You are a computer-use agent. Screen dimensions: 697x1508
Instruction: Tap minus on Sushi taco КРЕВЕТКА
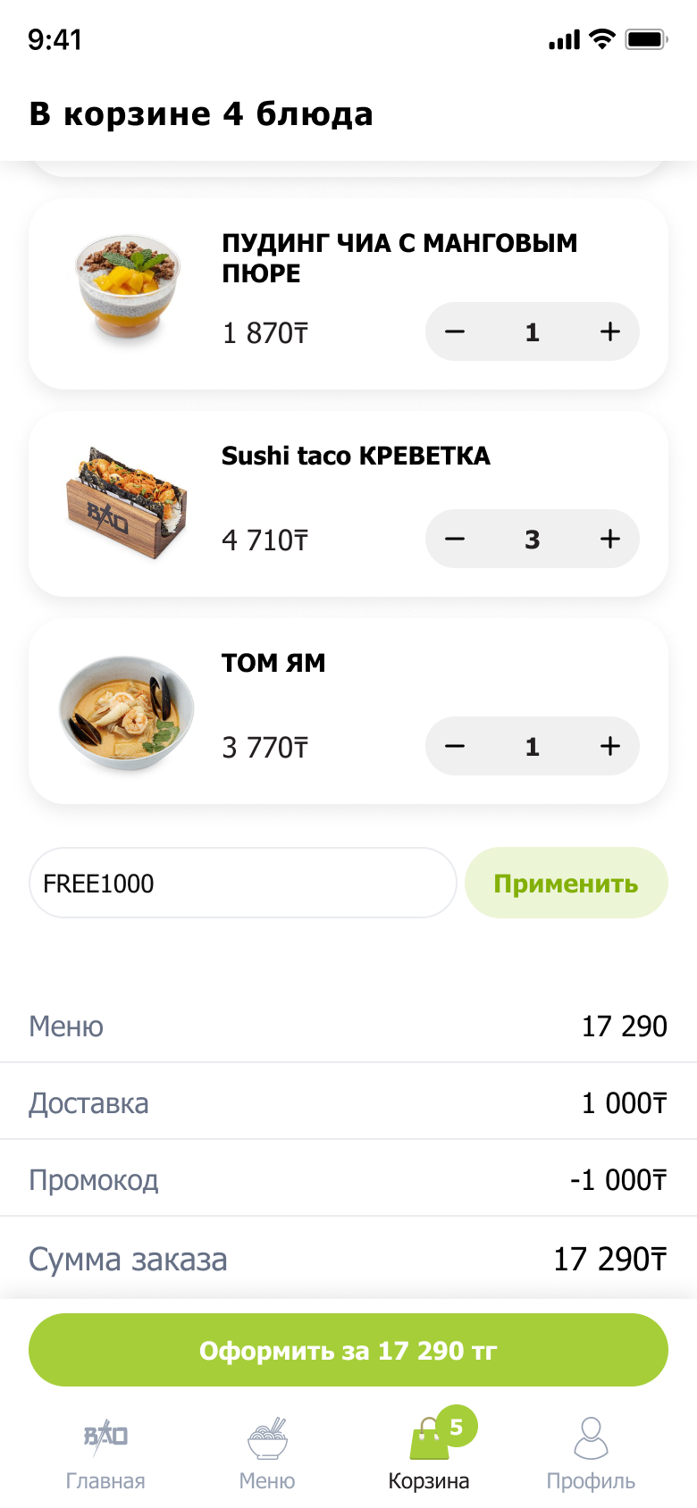click(455, 540)
